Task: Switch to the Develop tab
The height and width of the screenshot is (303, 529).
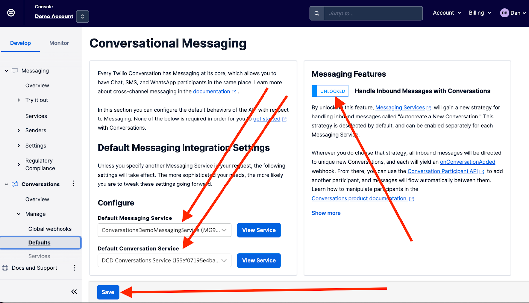Action: [x=20, y=43]
